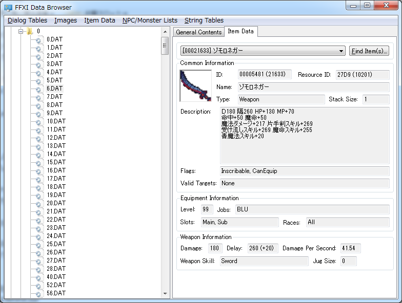Switch to the Item Data tab
The height and width of the screenshot is (303, 402).
point(241,31)
